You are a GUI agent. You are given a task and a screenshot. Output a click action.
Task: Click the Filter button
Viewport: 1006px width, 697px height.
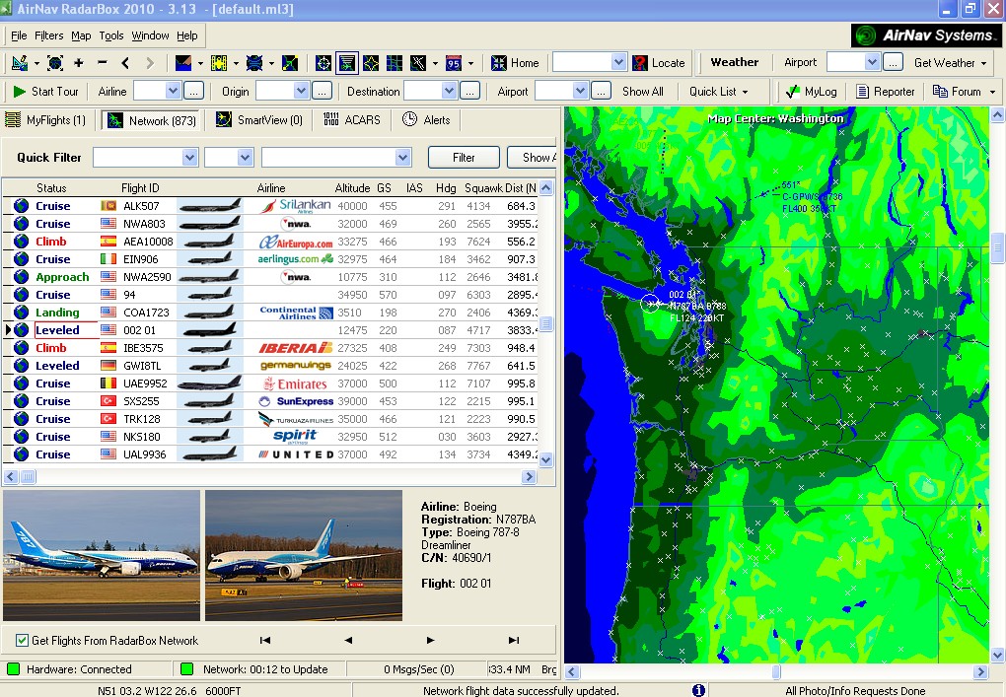pyautogui.click(x=464, y=157)
